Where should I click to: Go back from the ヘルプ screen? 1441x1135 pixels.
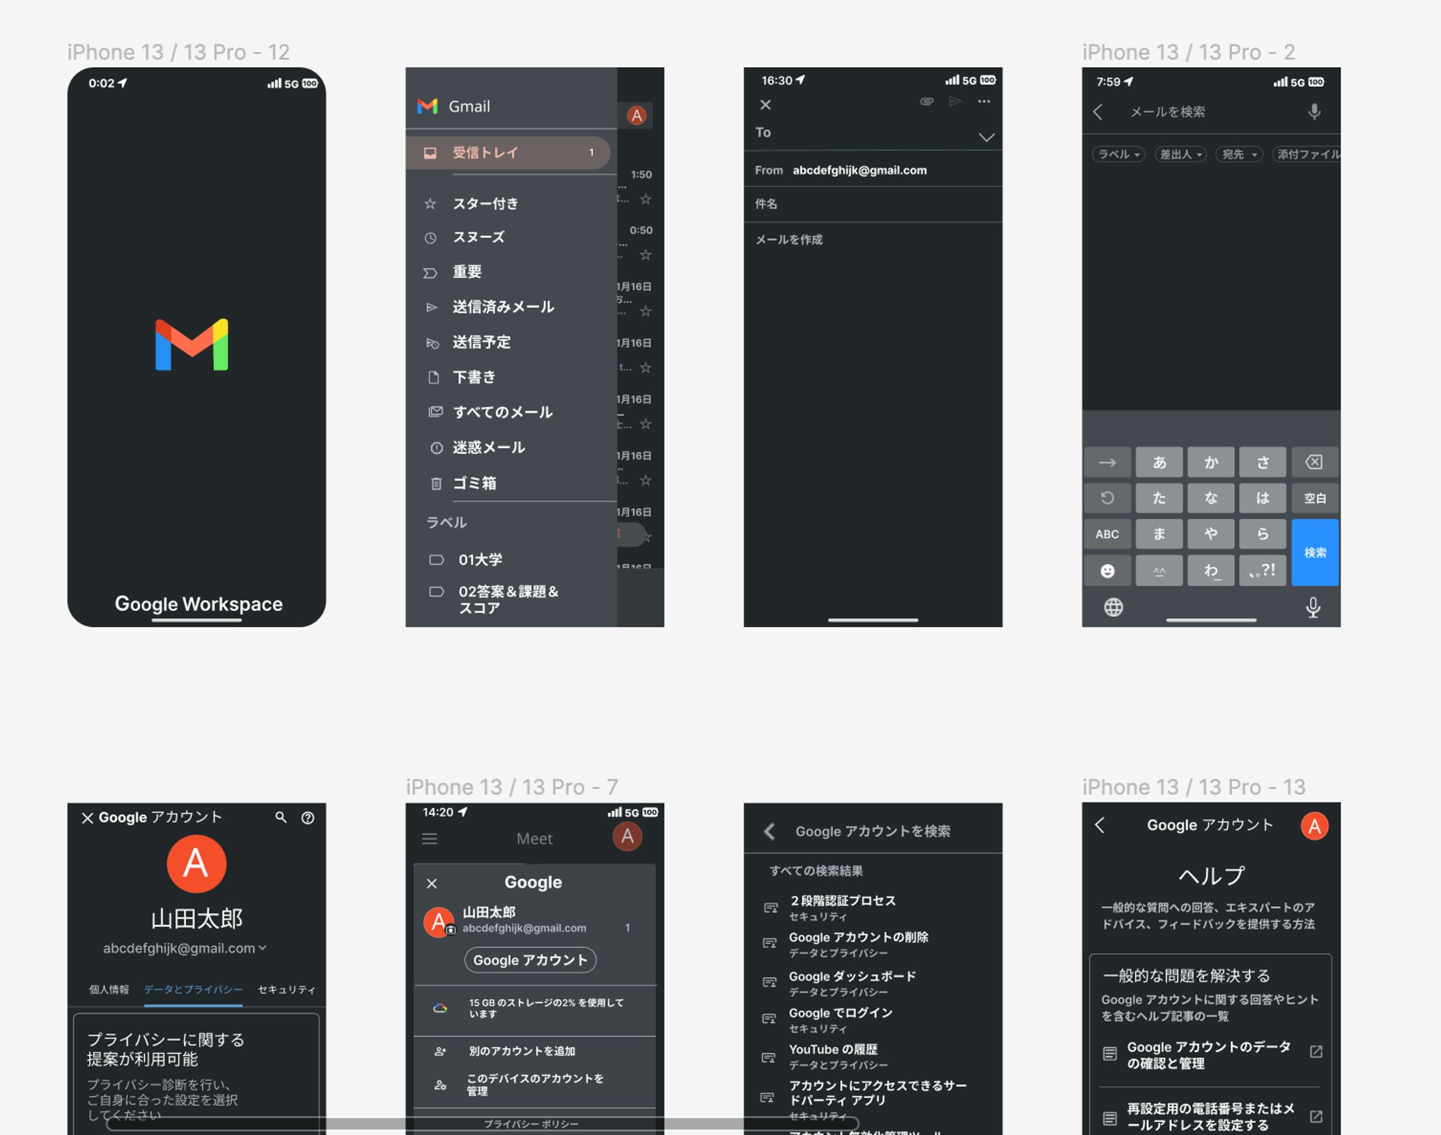[x=1100, y=825]
